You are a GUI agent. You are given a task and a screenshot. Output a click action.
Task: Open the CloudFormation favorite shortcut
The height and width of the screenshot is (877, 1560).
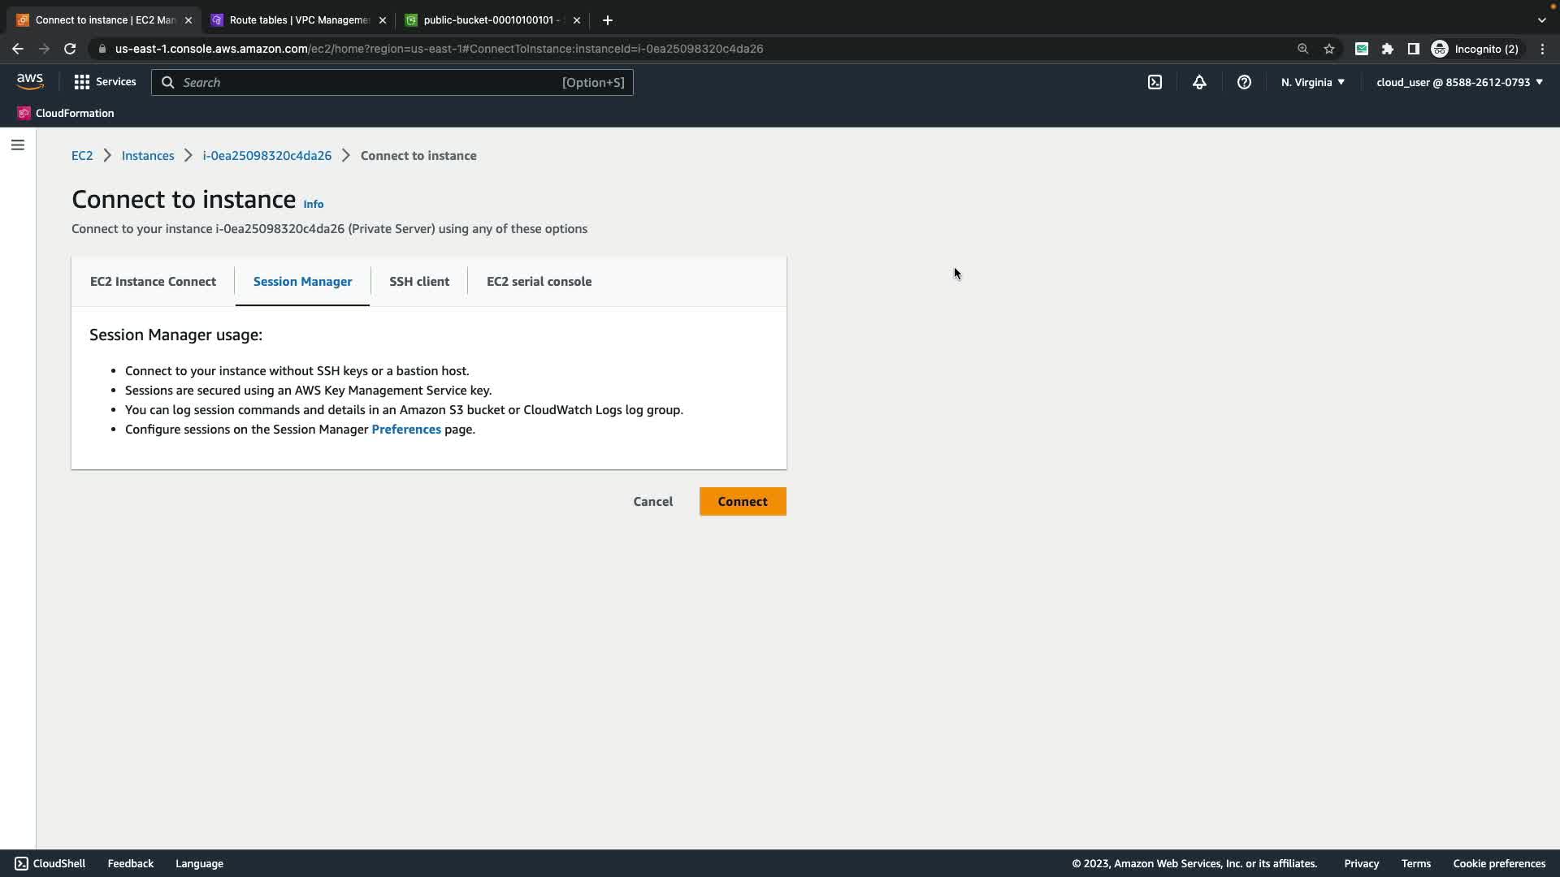click(x=66, y=113)
